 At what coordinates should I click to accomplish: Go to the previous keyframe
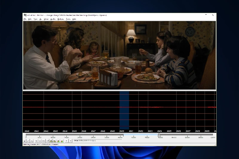tap(51, 141)
